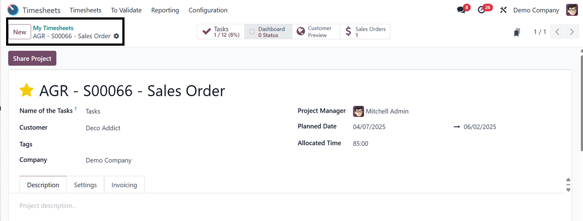Viewport: 583px width, 221px height.
Task: Click the Timesheets app logo icon
Action: (13, 10)
